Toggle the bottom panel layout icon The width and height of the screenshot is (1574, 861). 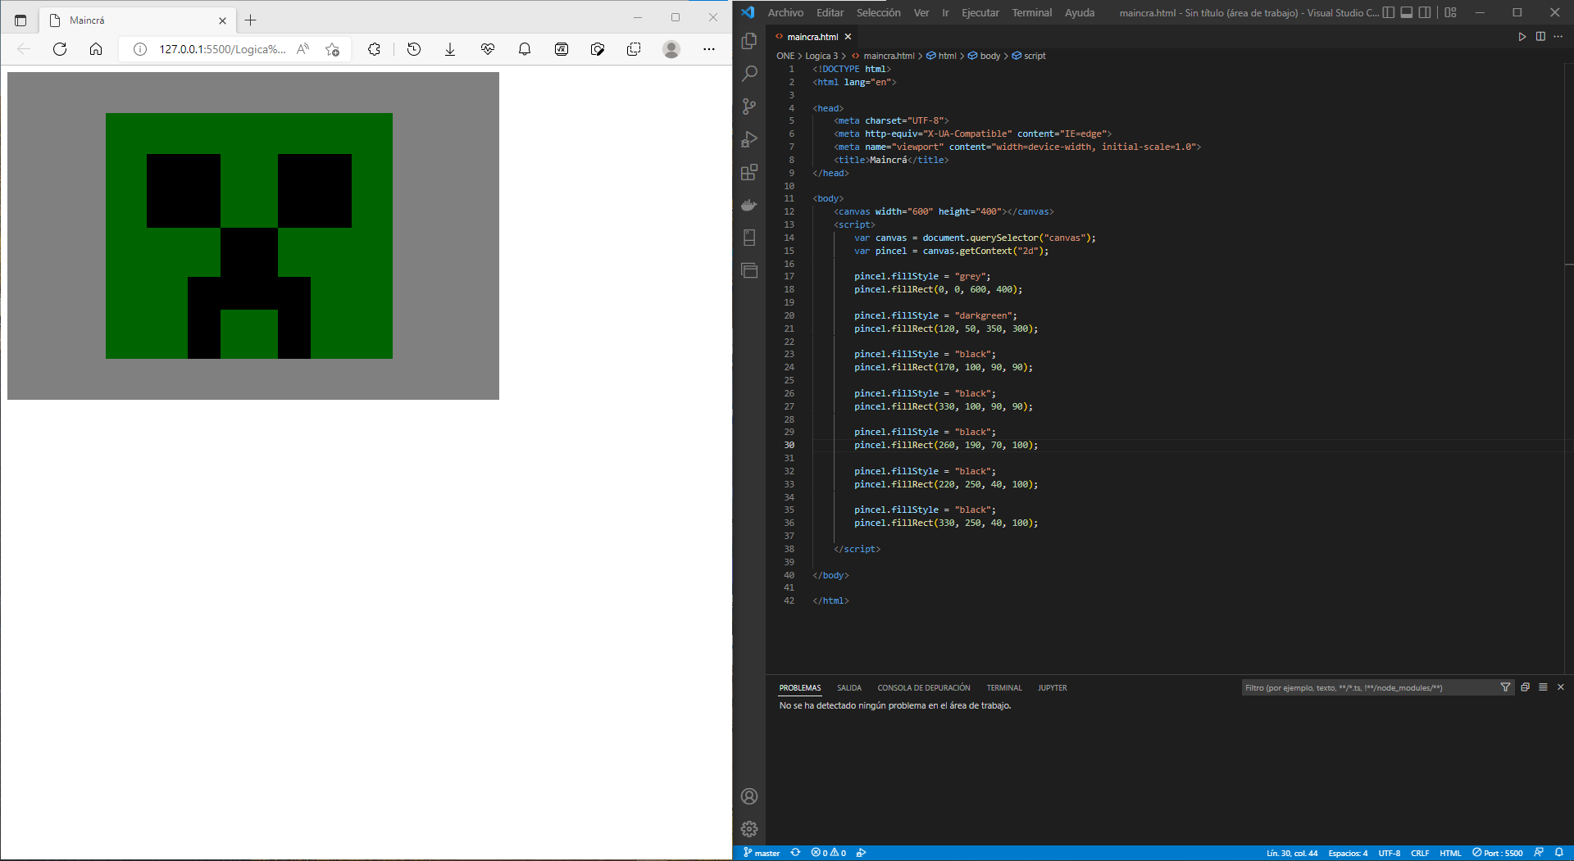[x=1407, y=12]
